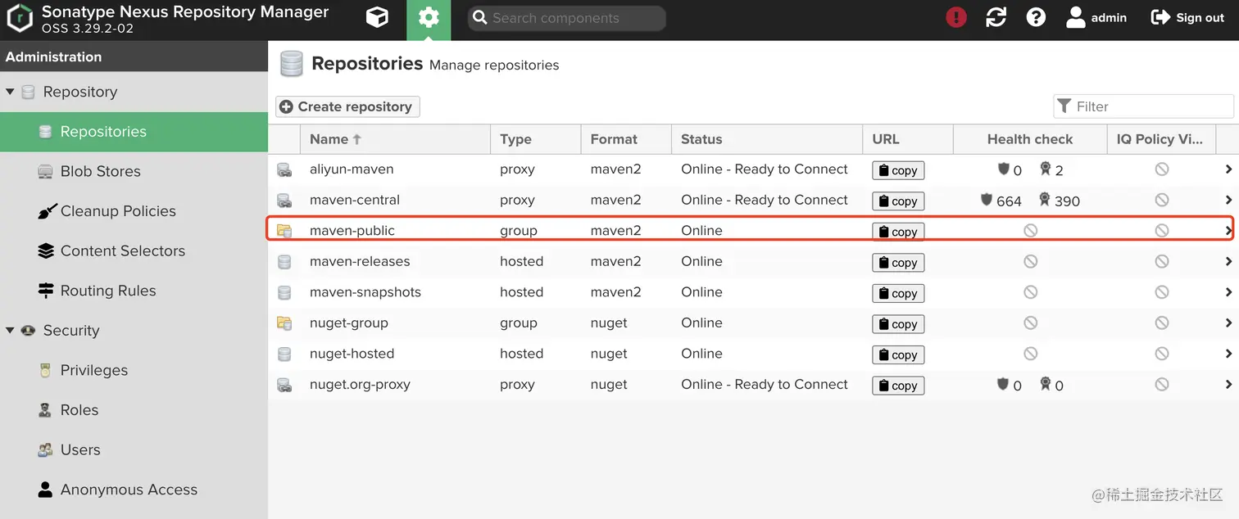
Task: Copy URL of maven-snapshots repository
Action: point(898,293)
